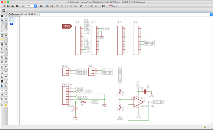
Task: Run a ULP with the orange ULP icon
Action: [52, 6]
